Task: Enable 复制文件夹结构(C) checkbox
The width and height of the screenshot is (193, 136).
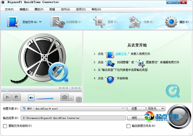Action: [x=5, y=126]
